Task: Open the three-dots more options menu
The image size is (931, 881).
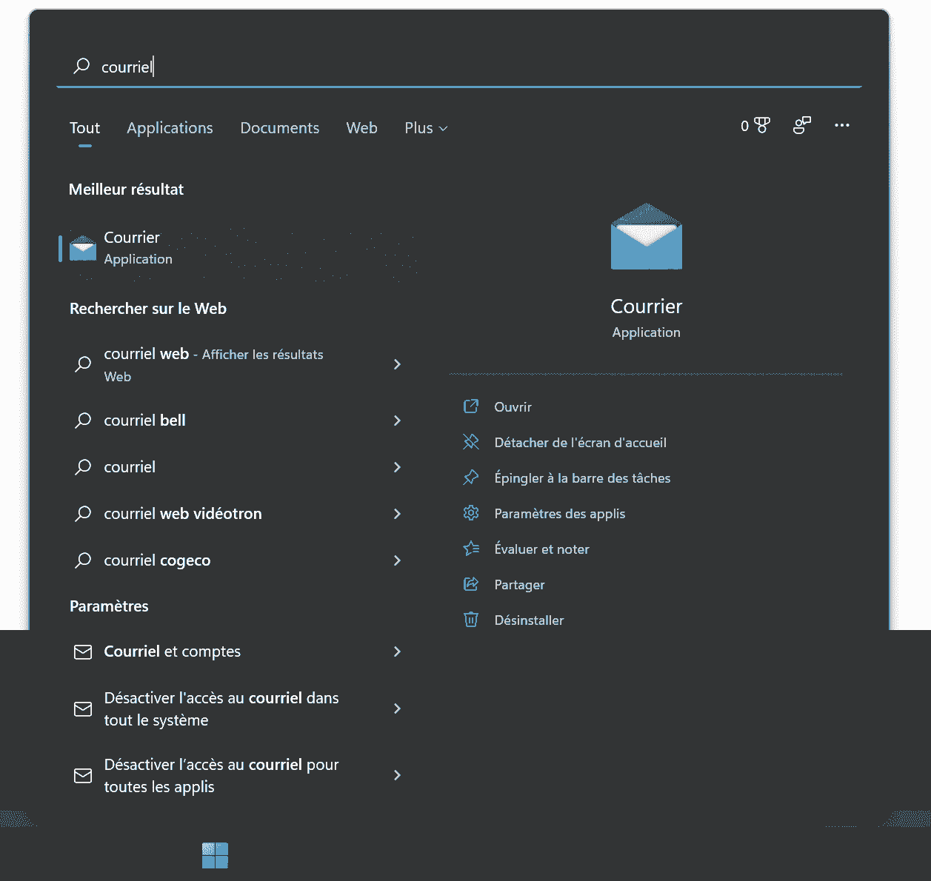Action: [841, 126]
